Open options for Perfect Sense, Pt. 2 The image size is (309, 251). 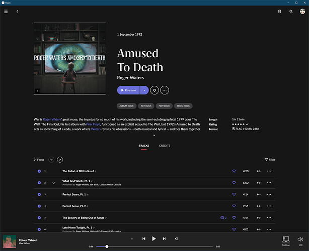[x=269, y=206]
